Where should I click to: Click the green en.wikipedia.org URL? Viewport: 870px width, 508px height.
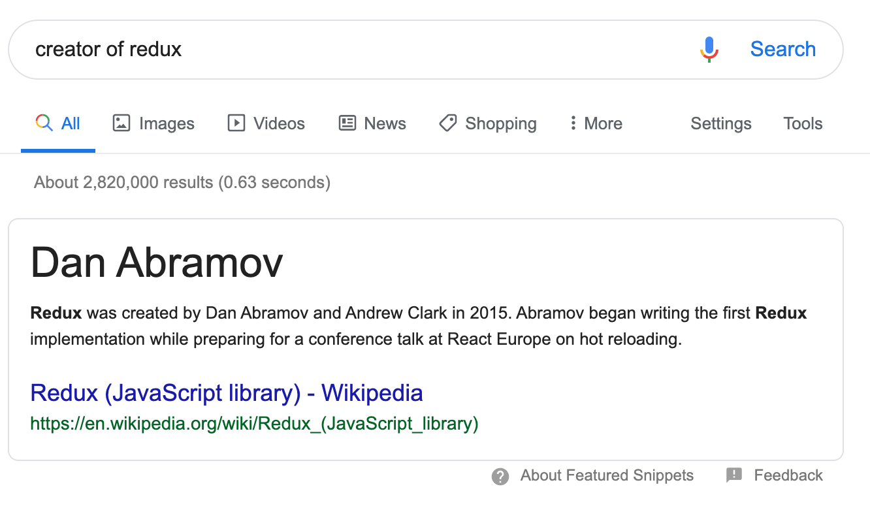[x=255, y=424]
